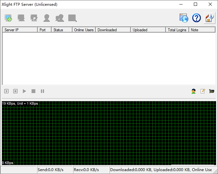Click the grayed server log viewer icon
The width and height of the screenshot is (218, 174).
pyautogui.click(x=72, y=18)
